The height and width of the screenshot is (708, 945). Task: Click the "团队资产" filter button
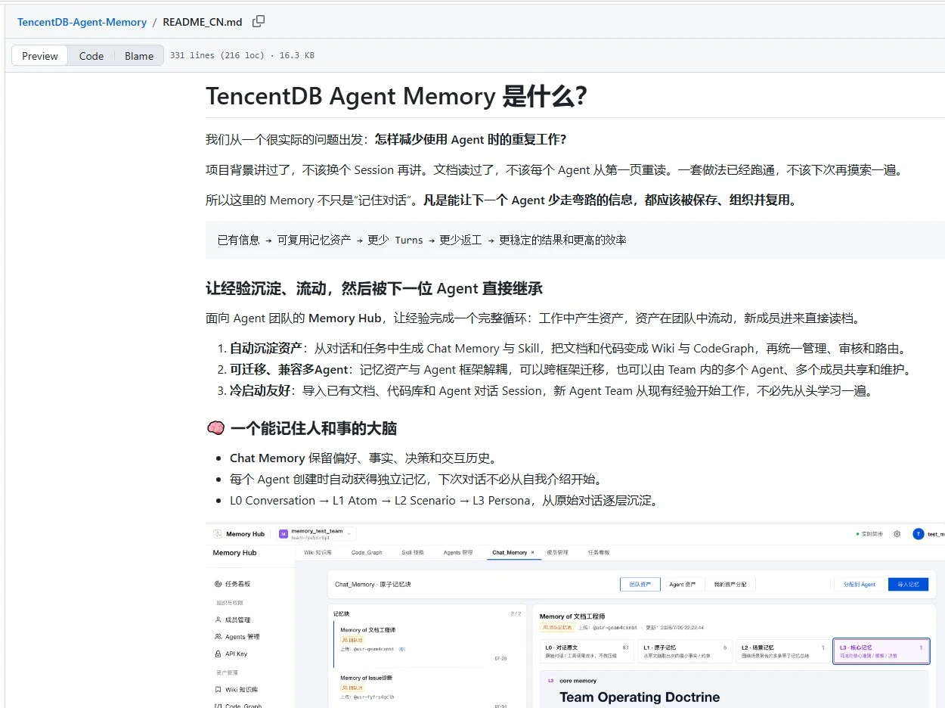click(x=640, y=585)
